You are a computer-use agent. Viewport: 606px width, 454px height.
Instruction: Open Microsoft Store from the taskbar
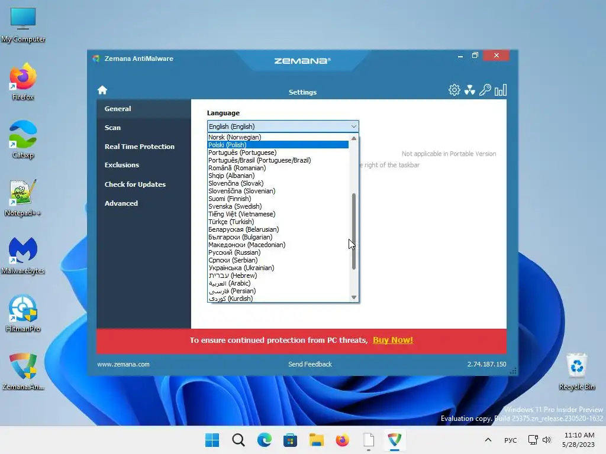290,440
